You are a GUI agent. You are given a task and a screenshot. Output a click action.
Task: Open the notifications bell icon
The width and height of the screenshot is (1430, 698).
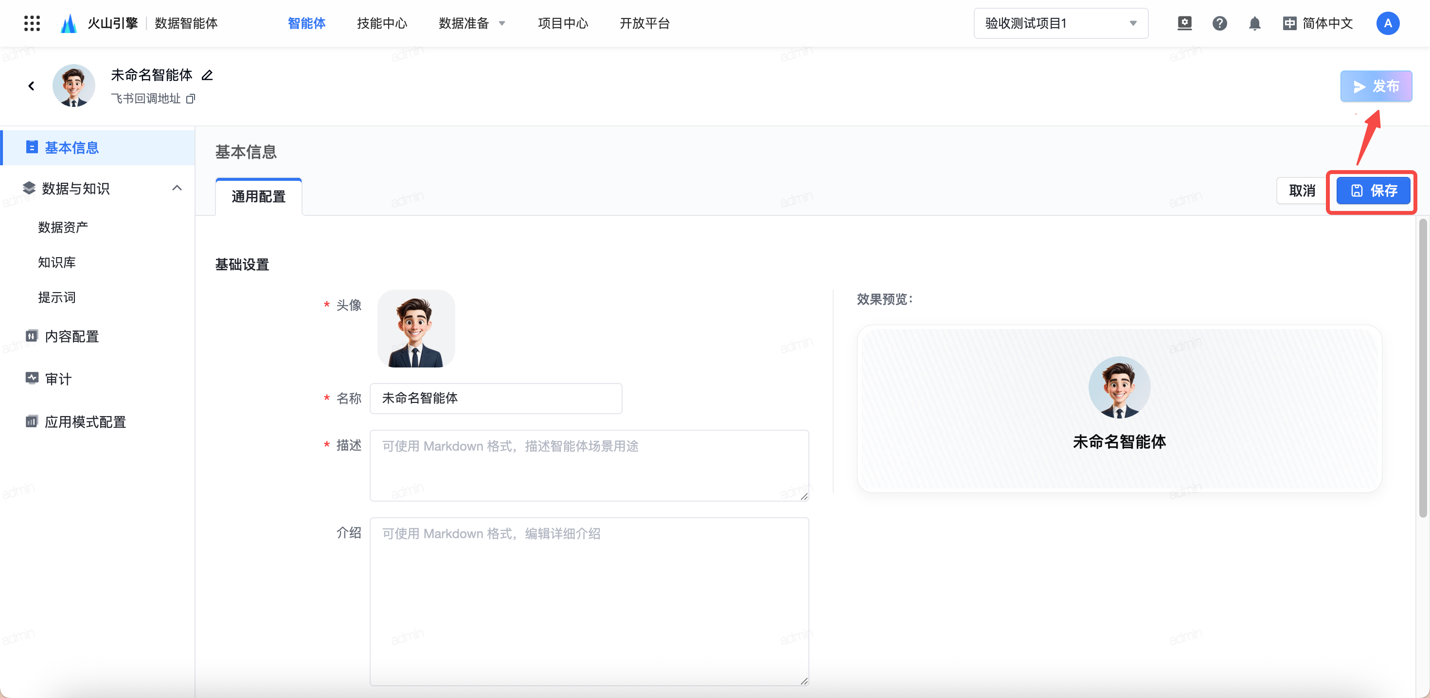(x=1254, y=23)
